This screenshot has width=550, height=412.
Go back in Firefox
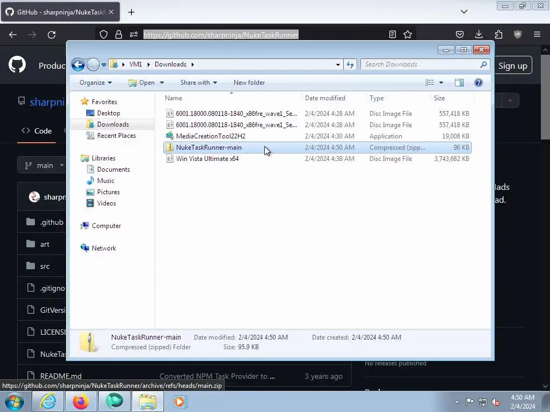tap(13, 35)
